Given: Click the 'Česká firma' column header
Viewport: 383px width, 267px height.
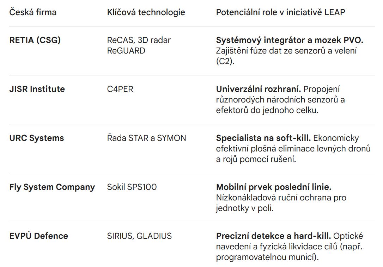Looking at the screenshot, I should click(33, 12).
